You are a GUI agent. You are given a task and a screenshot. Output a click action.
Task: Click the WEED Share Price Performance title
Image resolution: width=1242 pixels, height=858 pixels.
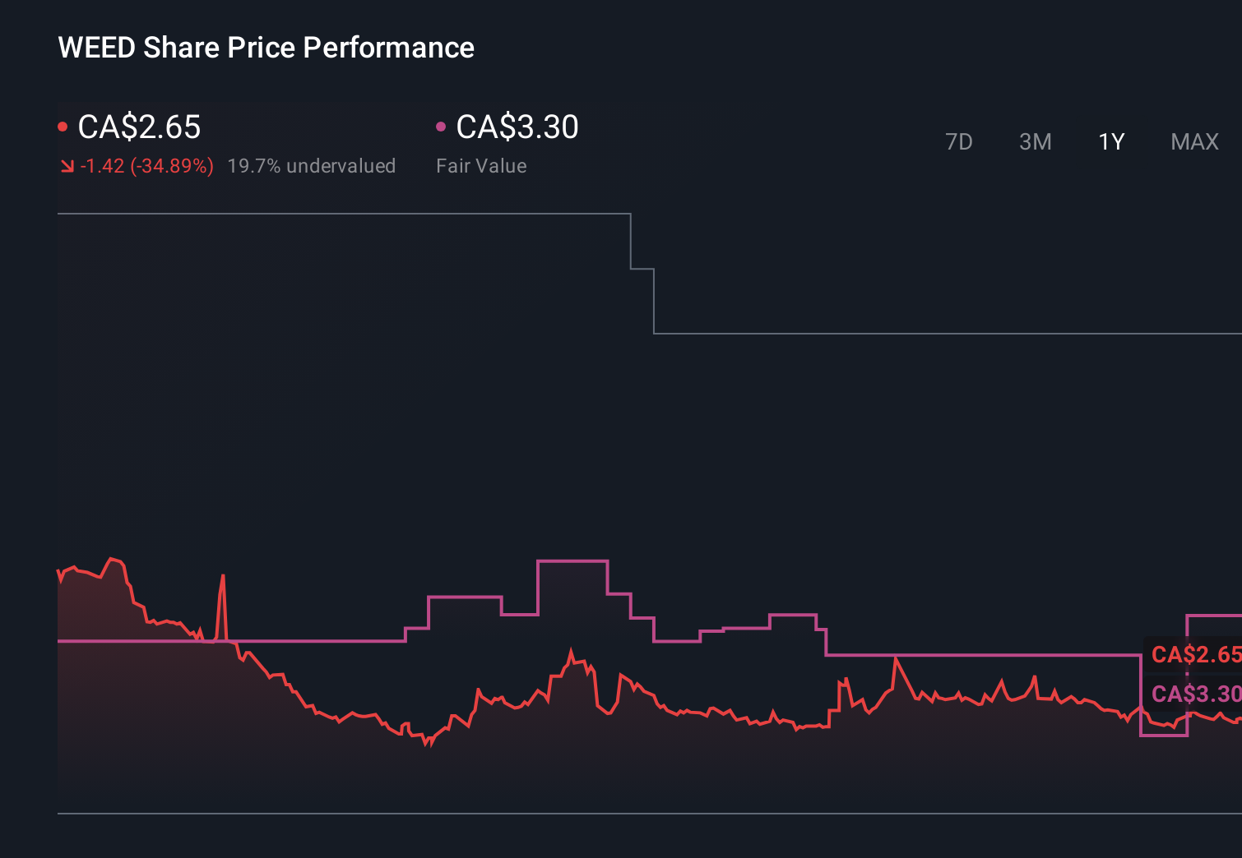point(265,48)
